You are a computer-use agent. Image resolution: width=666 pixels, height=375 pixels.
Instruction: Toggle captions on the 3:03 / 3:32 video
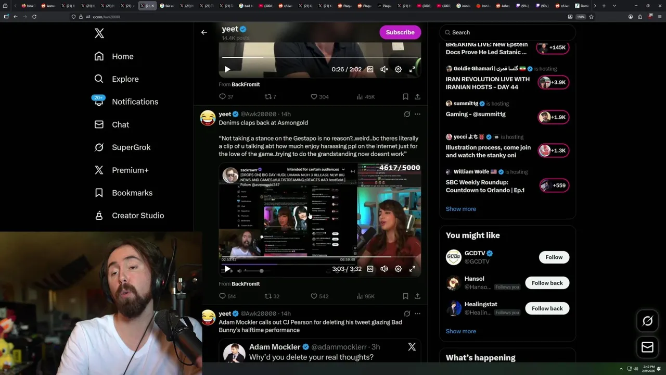click(x=370, y=269)
